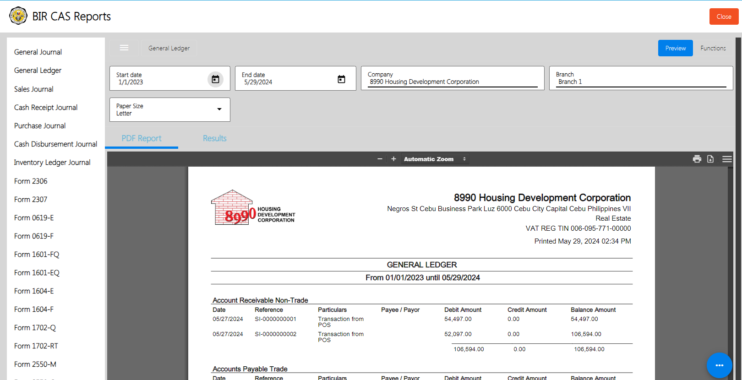Open Form 1604-F
Image resolution: width=742 pixels, height=380 pixels.
coord(34,309)
